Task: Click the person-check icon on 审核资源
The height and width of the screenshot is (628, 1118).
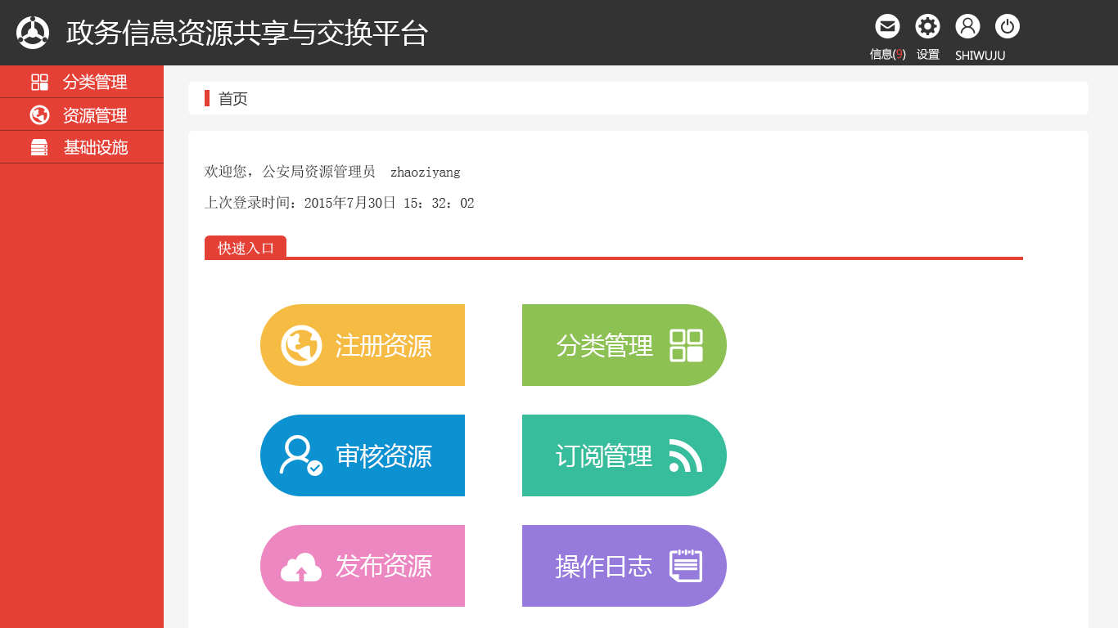Action: point(299,455)
